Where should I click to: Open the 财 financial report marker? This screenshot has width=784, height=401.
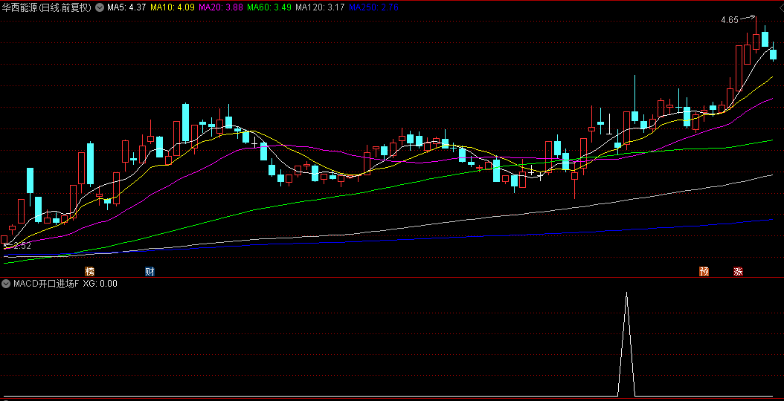coord(150,272)
